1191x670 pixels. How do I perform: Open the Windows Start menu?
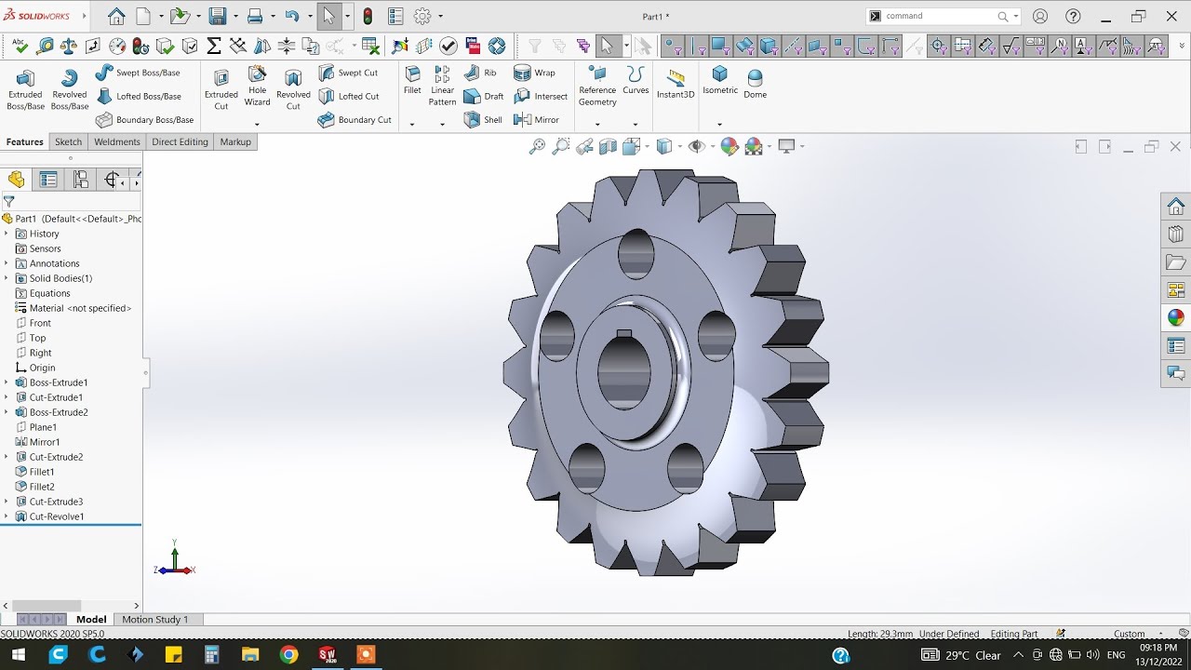click(x=18, y=655)
